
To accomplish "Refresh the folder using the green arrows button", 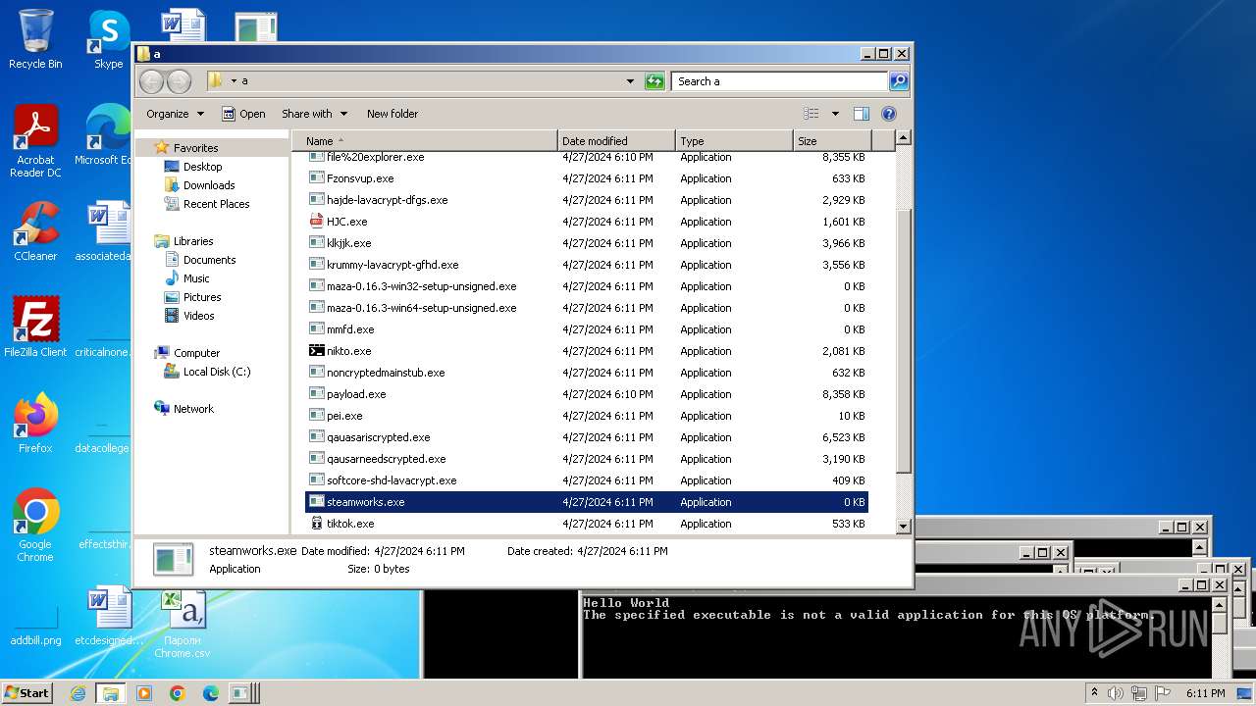I will [x=654, y=81].
